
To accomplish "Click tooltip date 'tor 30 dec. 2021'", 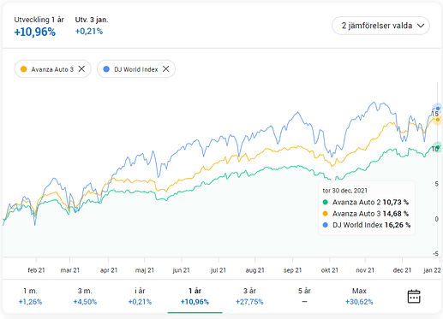I will pos(344,191).
